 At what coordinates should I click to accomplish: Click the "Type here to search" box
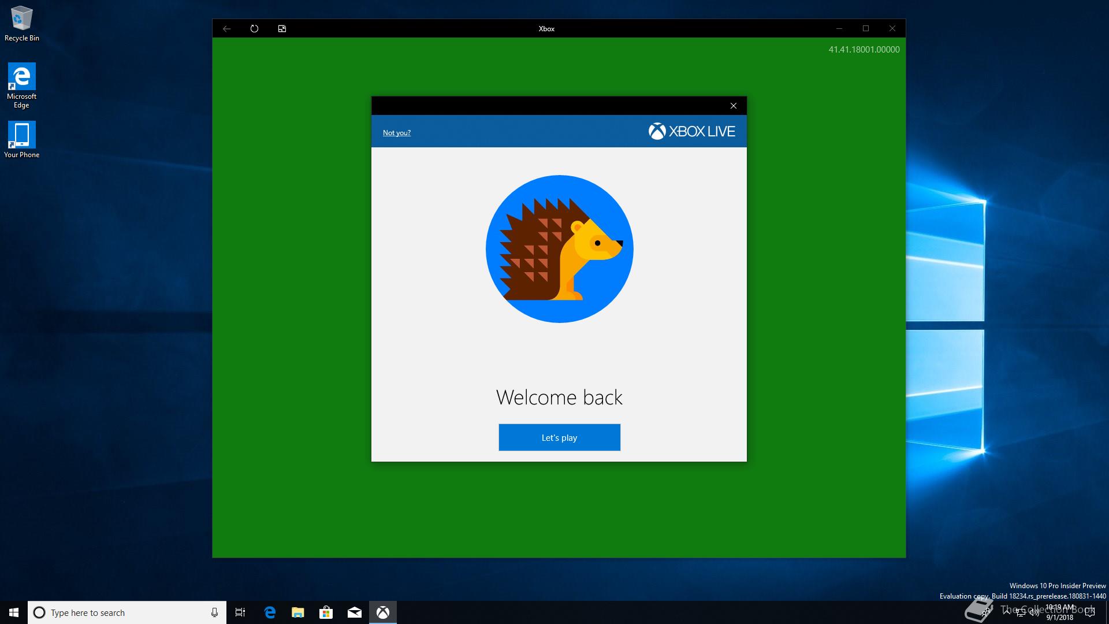pos(127,612)
